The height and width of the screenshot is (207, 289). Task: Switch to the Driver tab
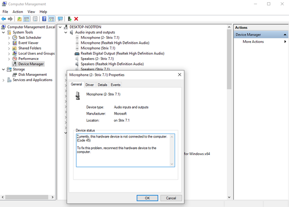[x=89, y=85]
